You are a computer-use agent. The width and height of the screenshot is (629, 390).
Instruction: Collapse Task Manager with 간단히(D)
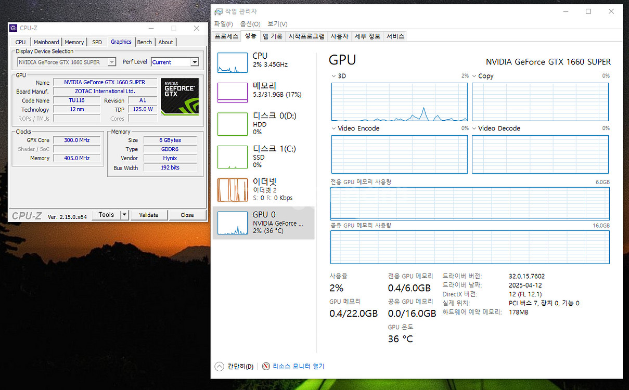pos(234,366)
